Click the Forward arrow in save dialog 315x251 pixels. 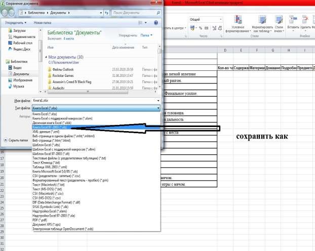click(12, 13)
